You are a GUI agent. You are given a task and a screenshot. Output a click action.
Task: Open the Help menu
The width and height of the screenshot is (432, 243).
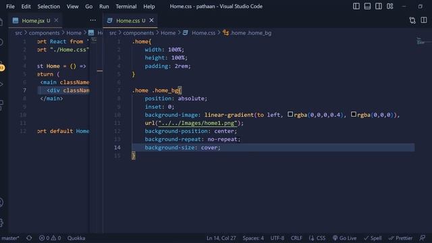pos(148,6)
